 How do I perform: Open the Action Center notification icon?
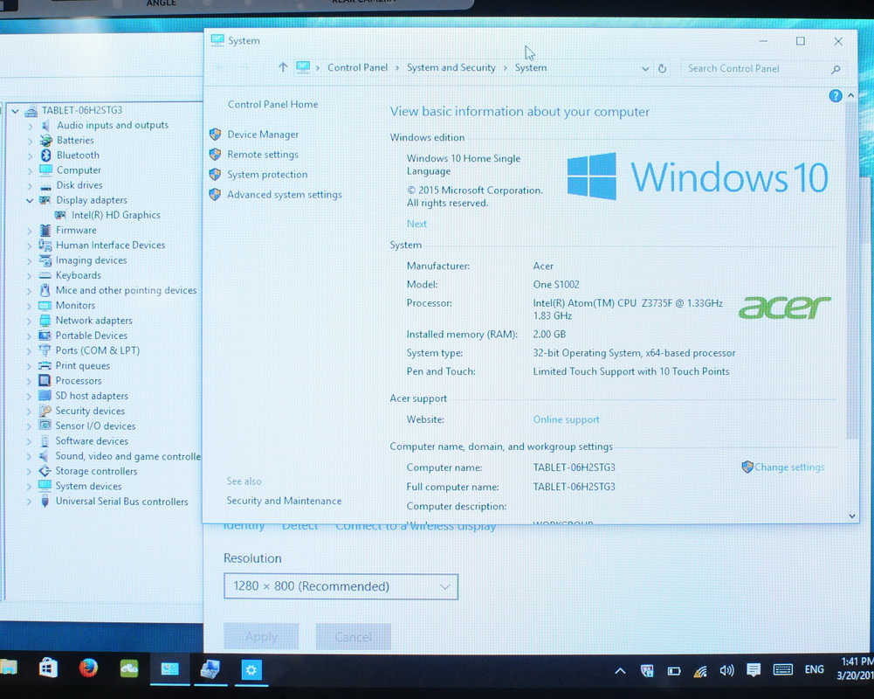tap(753, 670)
